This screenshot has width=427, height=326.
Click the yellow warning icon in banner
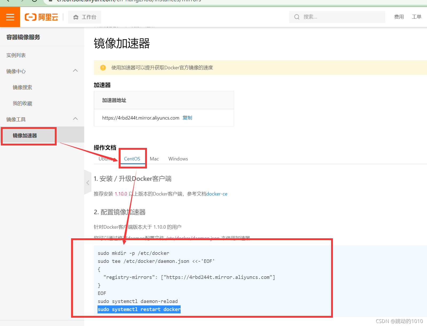click(103, 68)
